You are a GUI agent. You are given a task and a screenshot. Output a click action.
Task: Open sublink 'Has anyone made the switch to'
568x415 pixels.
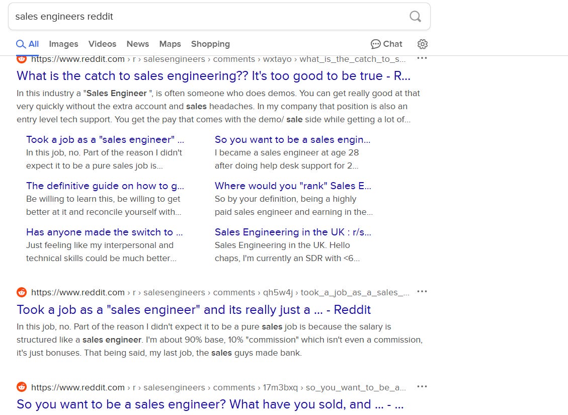[x=104, y=232]
